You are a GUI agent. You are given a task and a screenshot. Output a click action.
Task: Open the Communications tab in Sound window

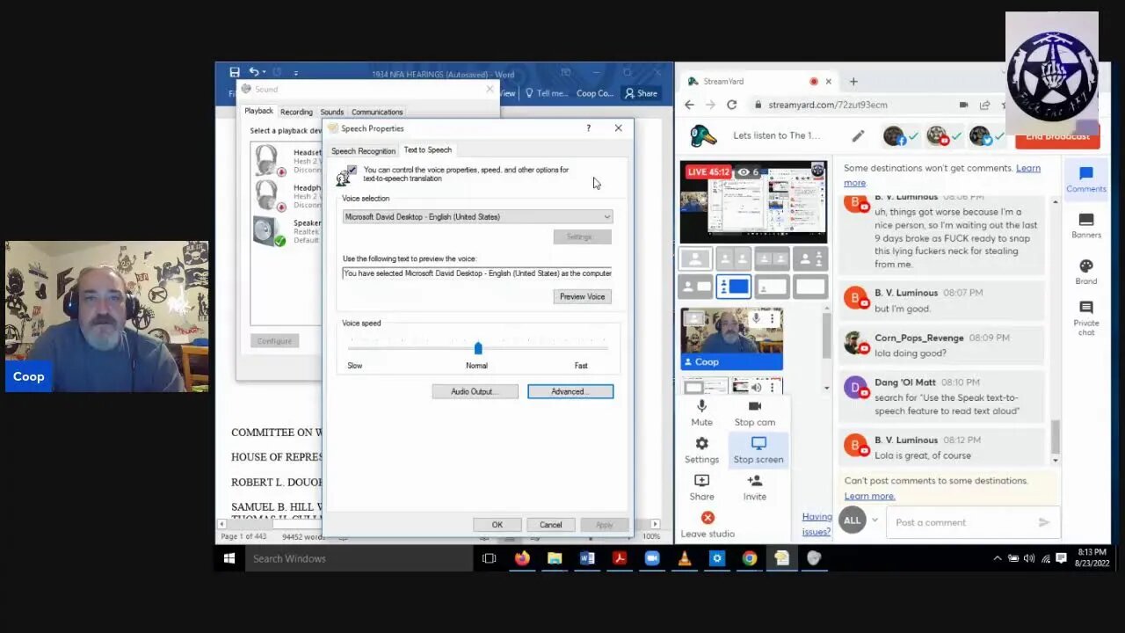pyautogui.click(x=377, y=113)
